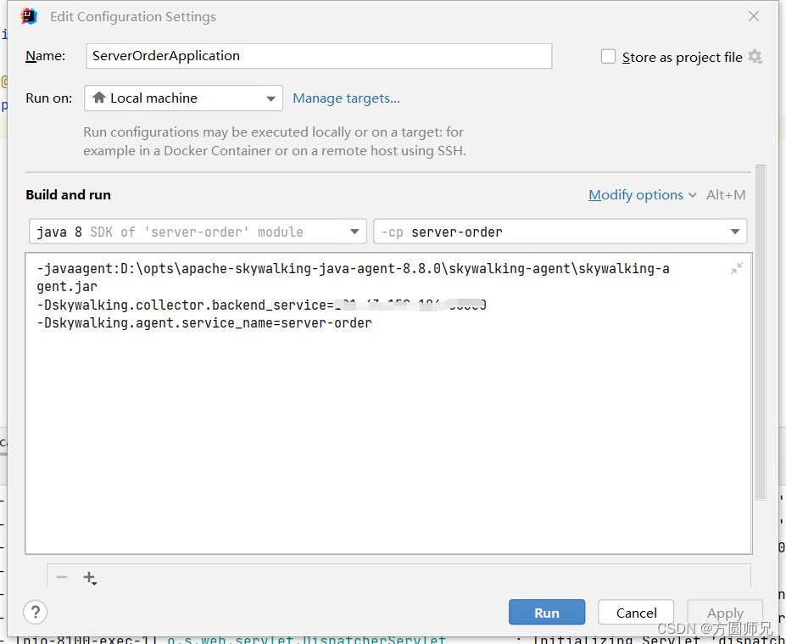Close the Edit Configuration Settings dialog
Screen dimensions: 786x644
[x=754, y=17]
